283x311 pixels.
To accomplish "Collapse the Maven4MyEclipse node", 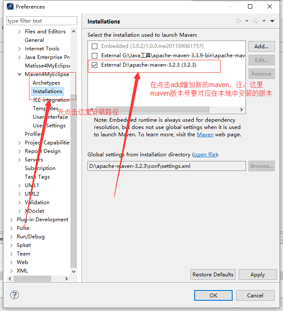I will (20, 74).
